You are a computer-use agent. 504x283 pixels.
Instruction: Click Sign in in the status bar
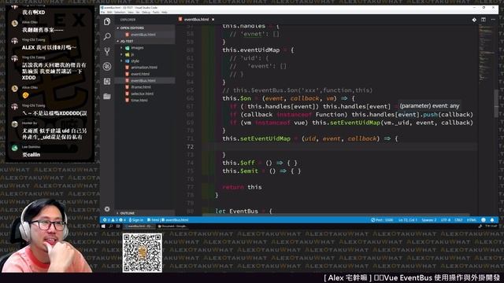136,220
